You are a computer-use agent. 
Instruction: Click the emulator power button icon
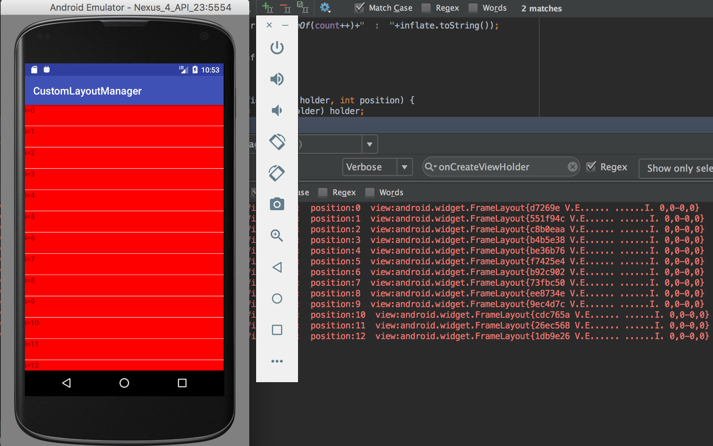[277, 47]
